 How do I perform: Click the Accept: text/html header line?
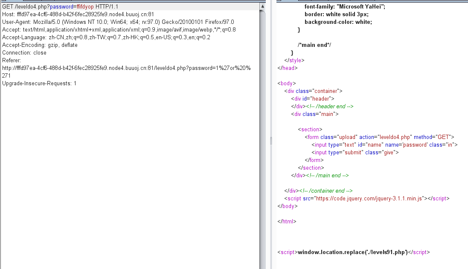(x=119, y=30)
